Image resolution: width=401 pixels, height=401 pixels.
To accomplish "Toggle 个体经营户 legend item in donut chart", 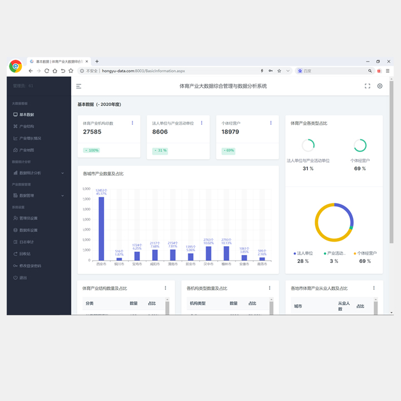I will [365, 253].
